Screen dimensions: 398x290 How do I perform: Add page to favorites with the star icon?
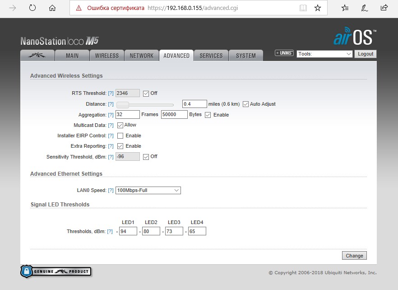pyautogui.click(x=318, y=8)
